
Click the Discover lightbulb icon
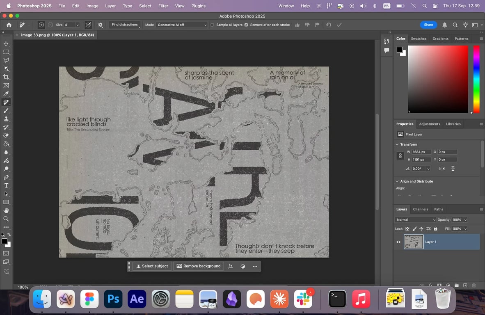pos(465,25)
